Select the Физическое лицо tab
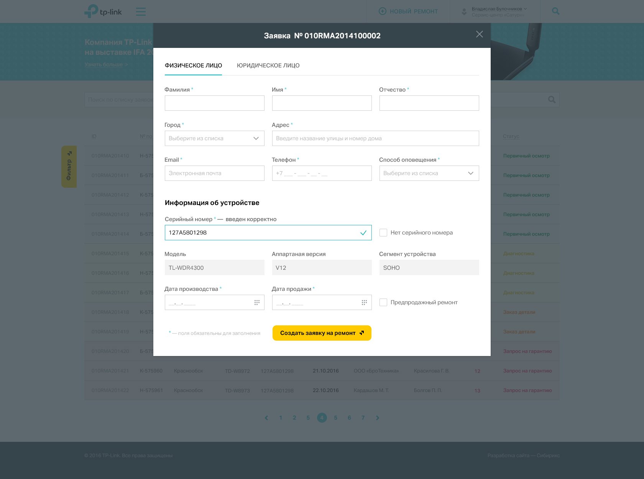Screen dimensions: 644x479 pyautogui.click(x=193, y=66)
